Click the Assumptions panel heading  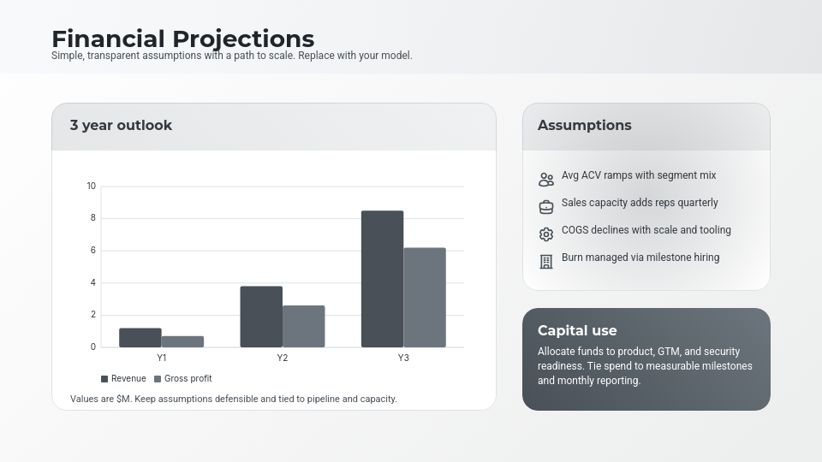[584, 126]
